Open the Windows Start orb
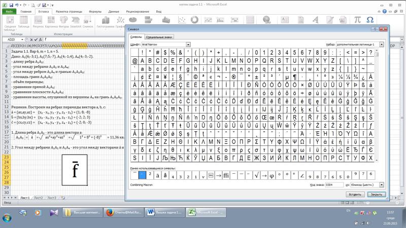406x228 pixels. click(x=7, y=218)
